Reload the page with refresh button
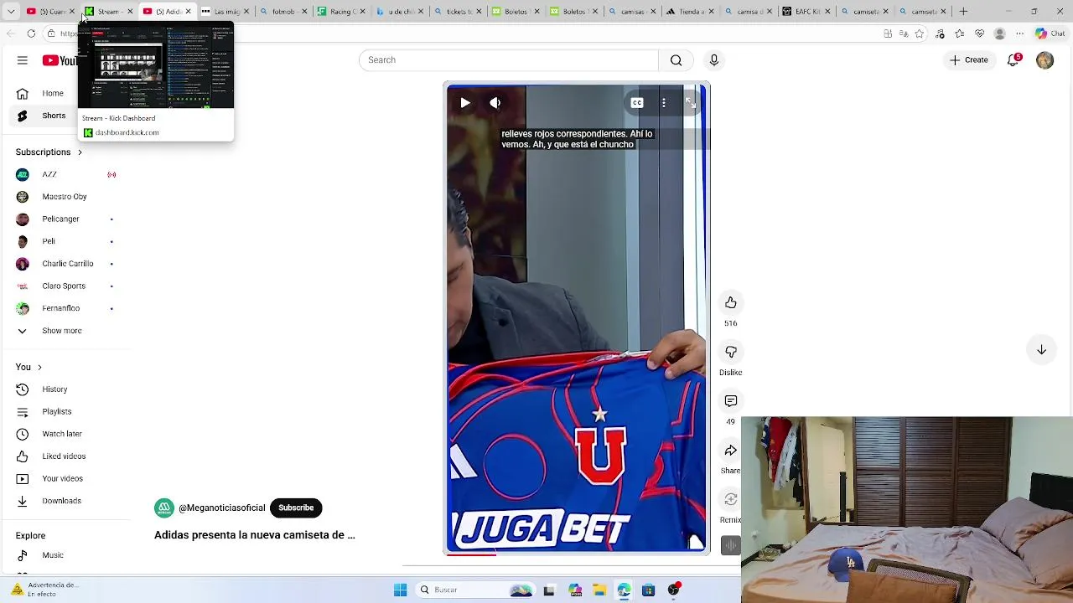Viewport: 1073px width, 603px height. coord(31,33)
